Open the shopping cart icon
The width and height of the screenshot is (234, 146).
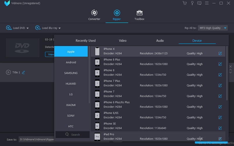tap(185, 3)
